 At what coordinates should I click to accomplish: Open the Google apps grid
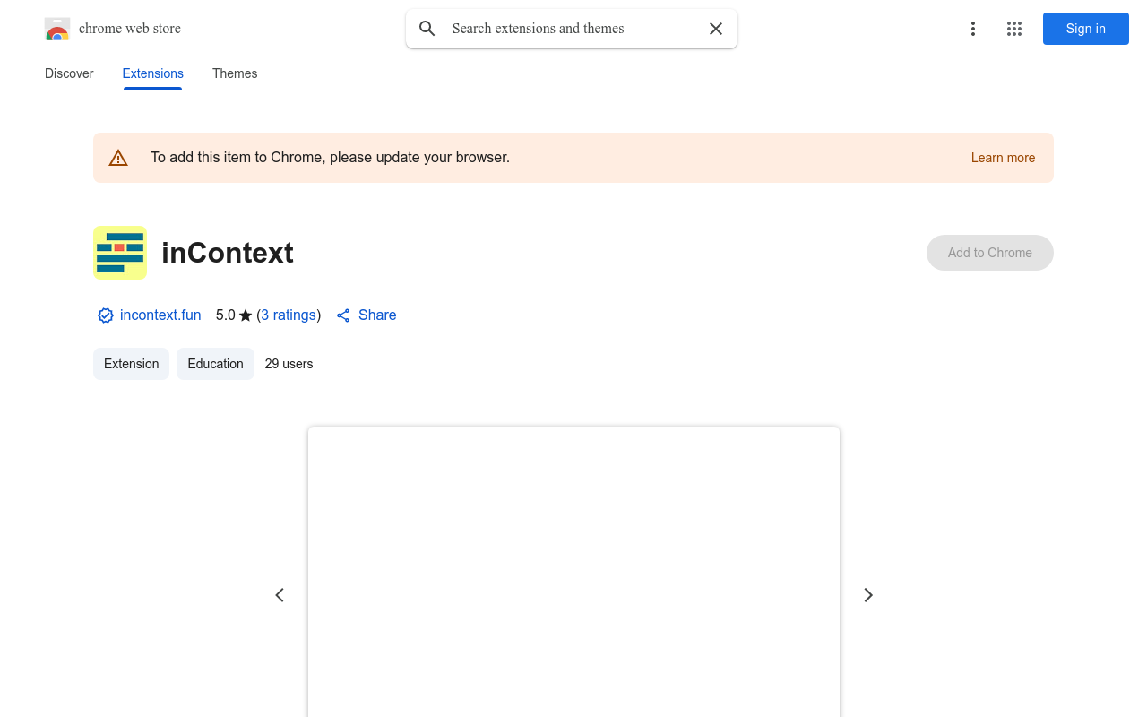click(x=1014, y=29)
